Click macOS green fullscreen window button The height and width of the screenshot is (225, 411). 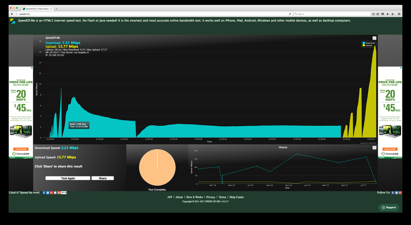[17, 8]
